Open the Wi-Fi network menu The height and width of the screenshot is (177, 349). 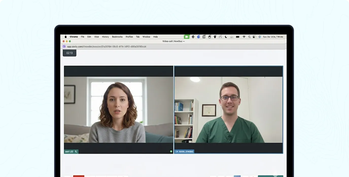pyautogui.click(x=244, y=37)
